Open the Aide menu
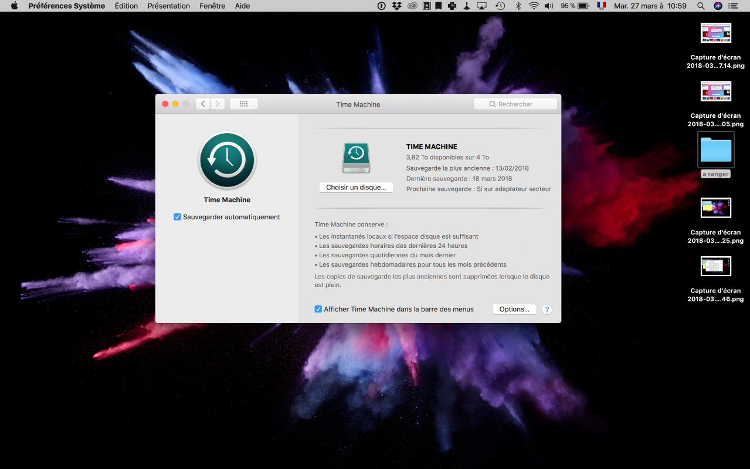The height and width of the screenshot is (469, 750). point(242,6)
